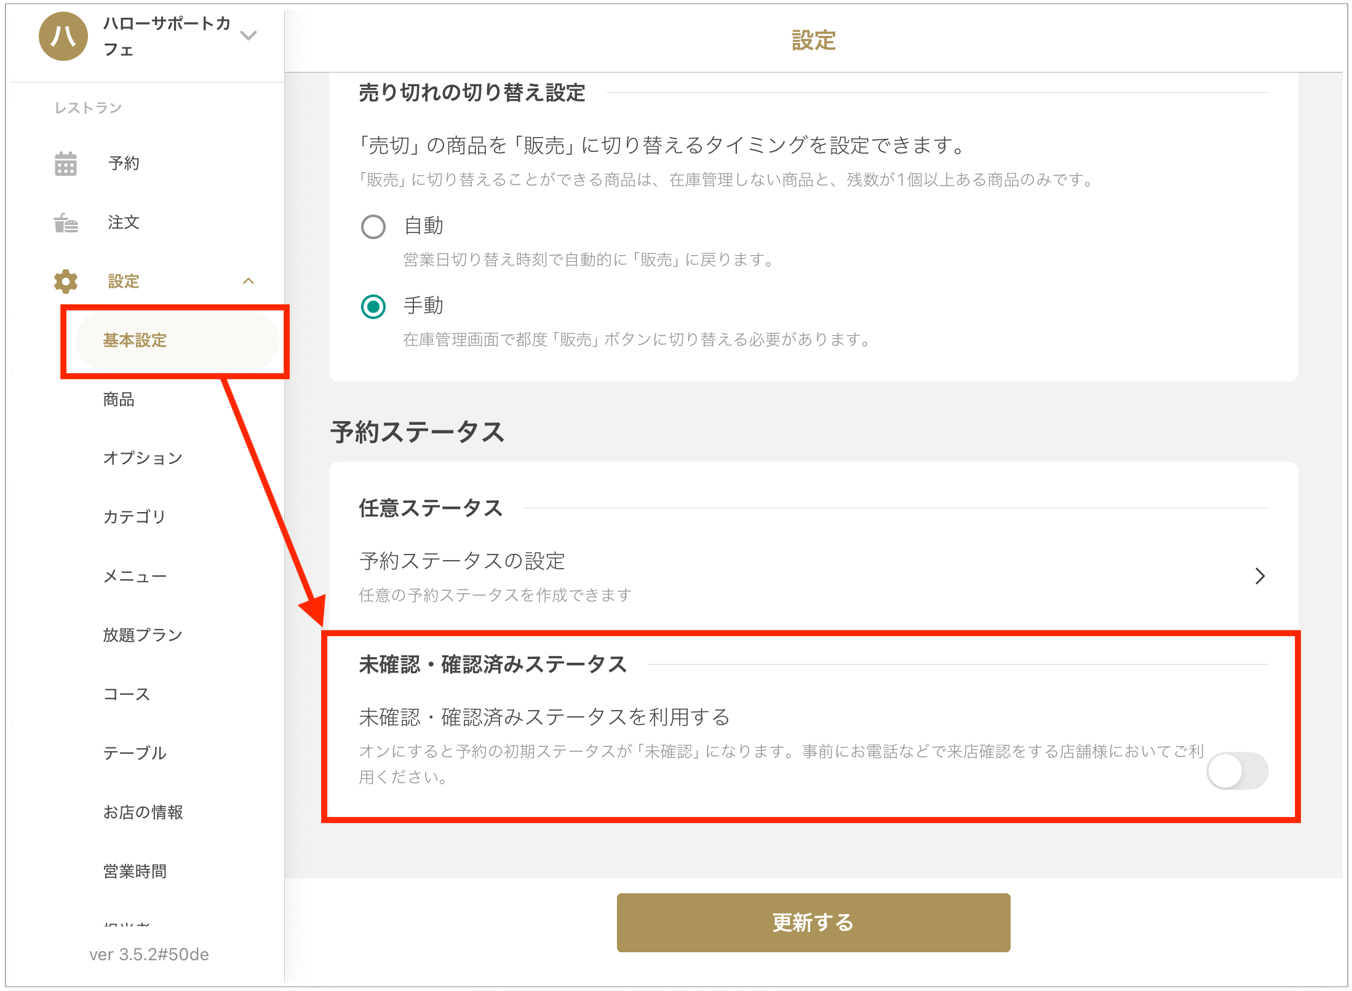Open the store name dropdown chevron
The image size is (1352, 991).
pyautogui.click(x=249, y=36)
